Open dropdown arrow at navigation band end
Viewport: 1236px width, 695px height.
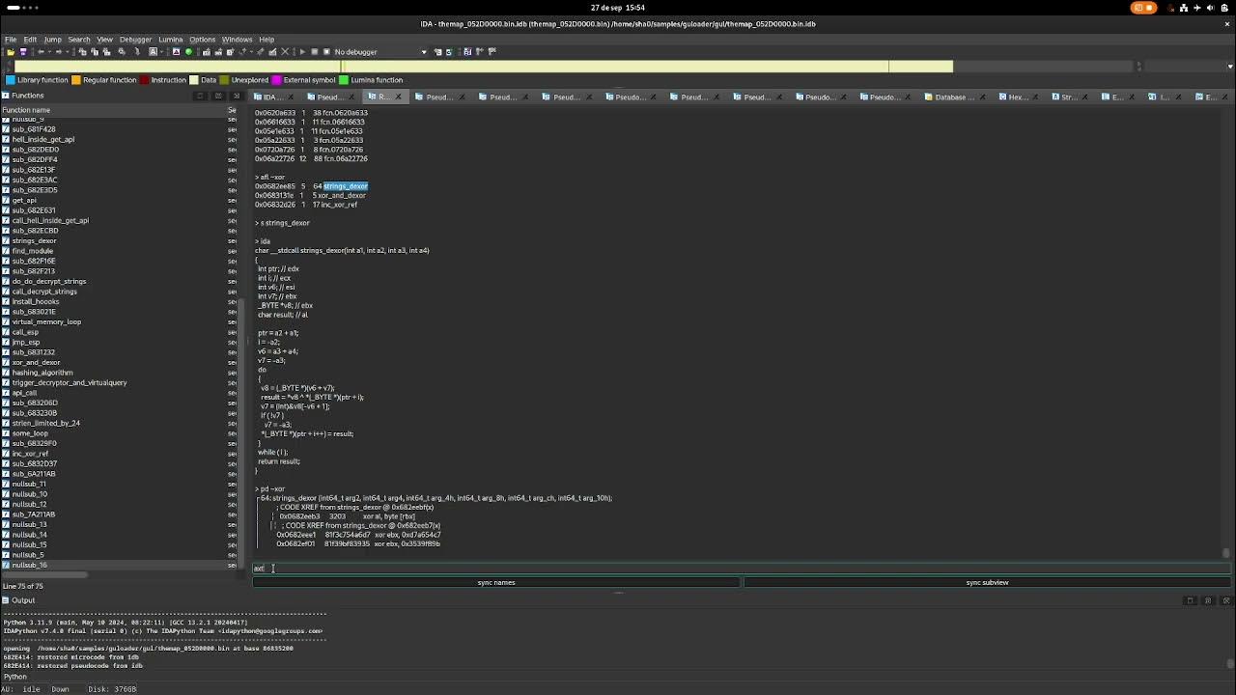1229,66
